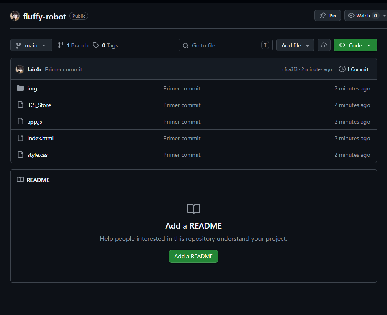This screenshot has height=315, width=387.
Task: Select the README tab
Action: 33,180
